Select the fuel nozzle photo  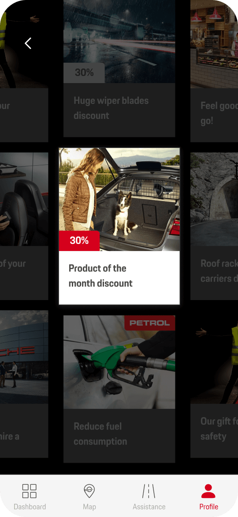pos(119,362)
